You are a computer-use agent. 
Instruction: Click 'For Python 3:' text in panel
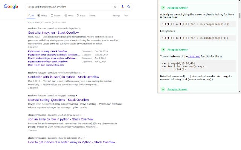(x=168, y=31)
